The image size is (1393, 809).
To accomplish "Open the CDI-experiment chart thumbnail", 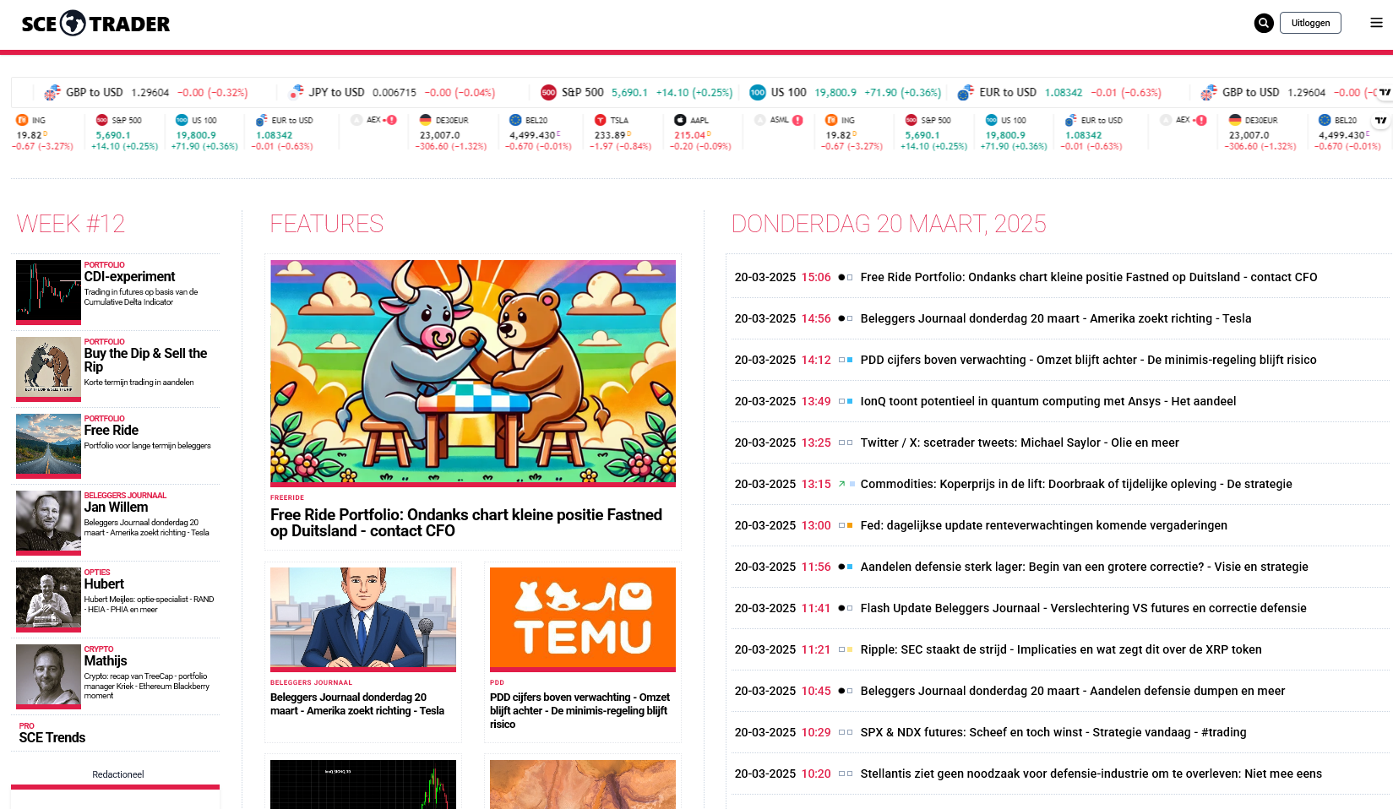I will (48, 291).
